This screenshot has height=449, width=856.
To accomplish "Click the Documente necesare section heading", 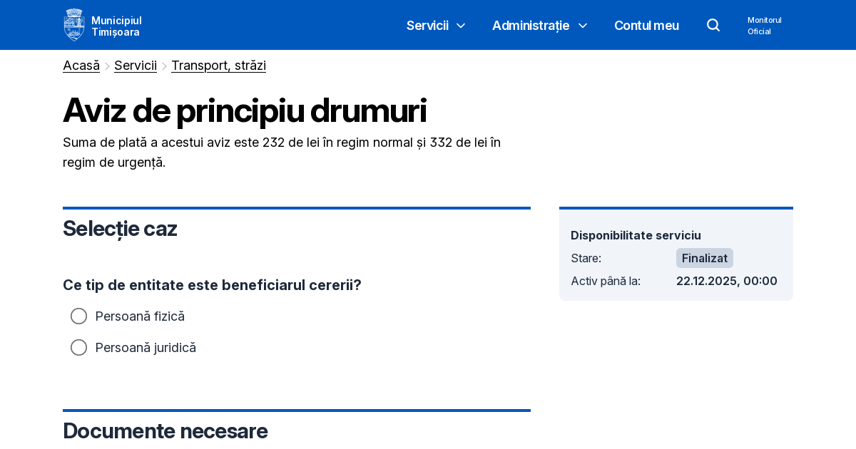I will point(165,431).
